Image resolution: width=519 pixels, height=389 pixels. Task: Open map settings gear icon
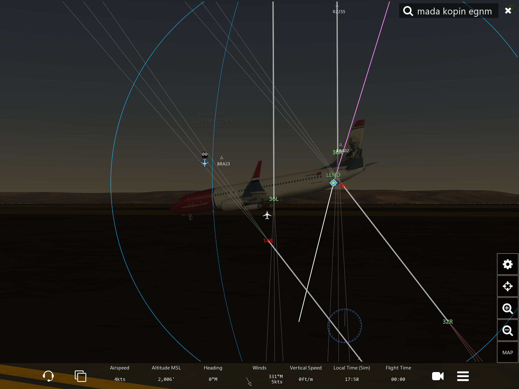pyautogui.click(x=507, y=264)
